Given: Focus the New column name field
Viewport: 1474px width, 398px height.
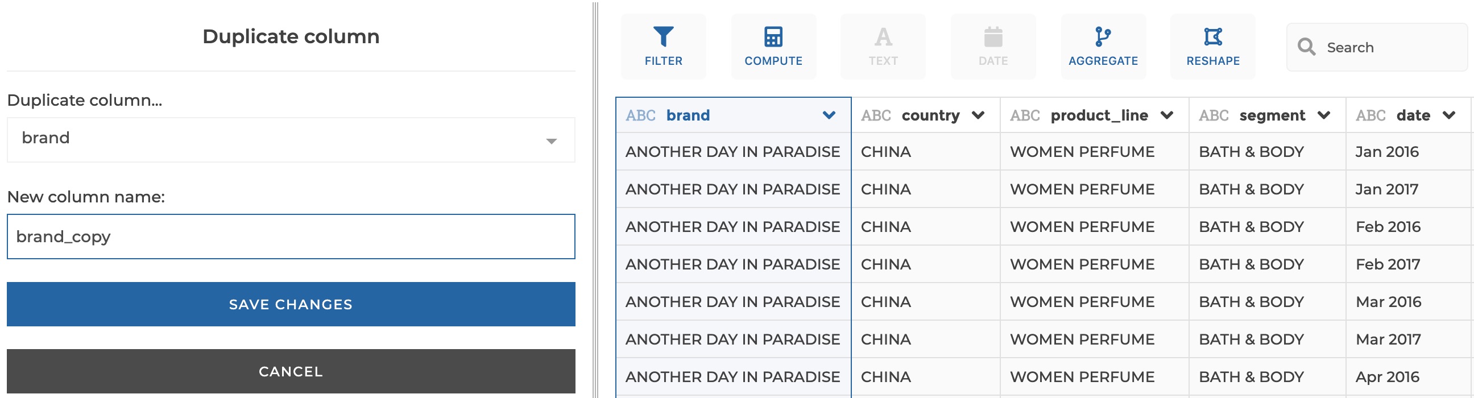Looking at the screenshot, I should [291, 237].
